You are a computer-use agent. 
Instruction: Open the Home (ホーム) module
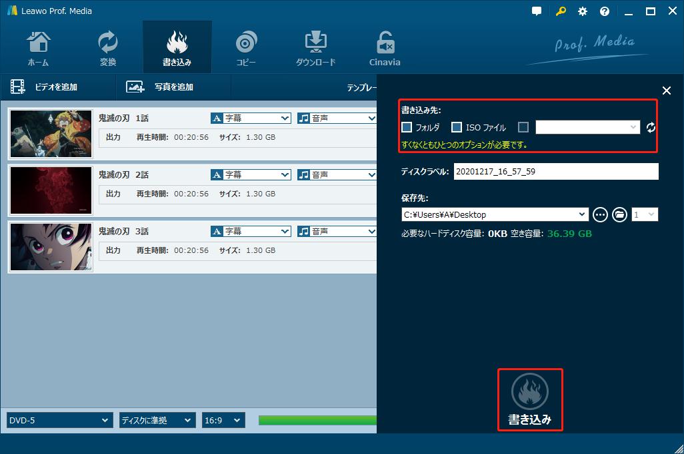(x=39, y=48)
